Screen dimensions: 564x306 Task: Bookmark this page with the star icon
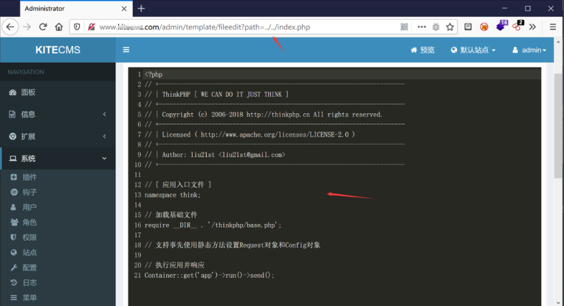[450, 27]
